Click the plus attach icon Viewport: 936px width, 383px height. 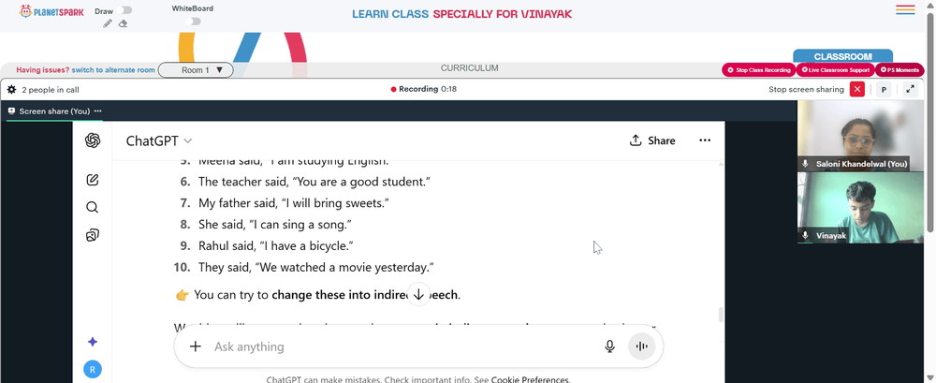(x=196, y=346)
